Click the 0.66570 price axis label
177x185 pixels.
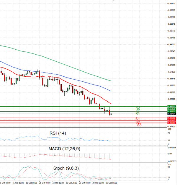pos(172,85)
